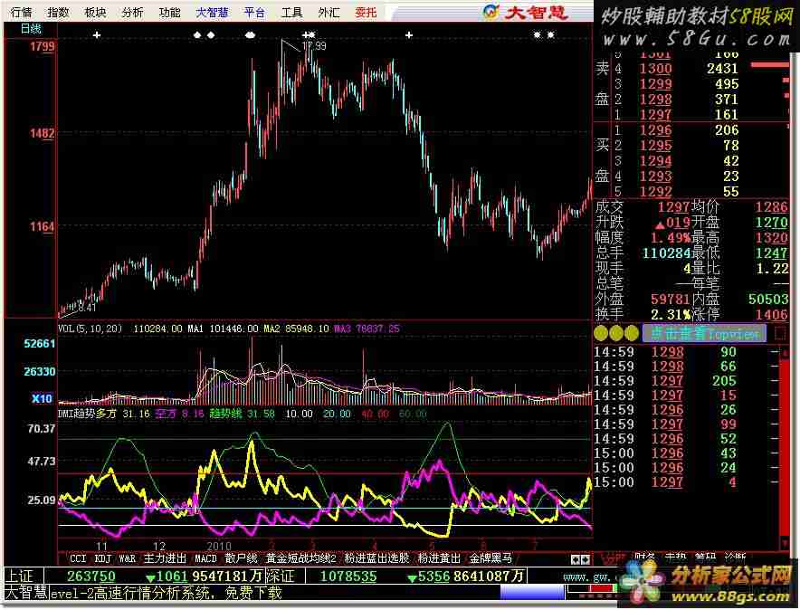Click the buy level 1 price 1296

655,130
